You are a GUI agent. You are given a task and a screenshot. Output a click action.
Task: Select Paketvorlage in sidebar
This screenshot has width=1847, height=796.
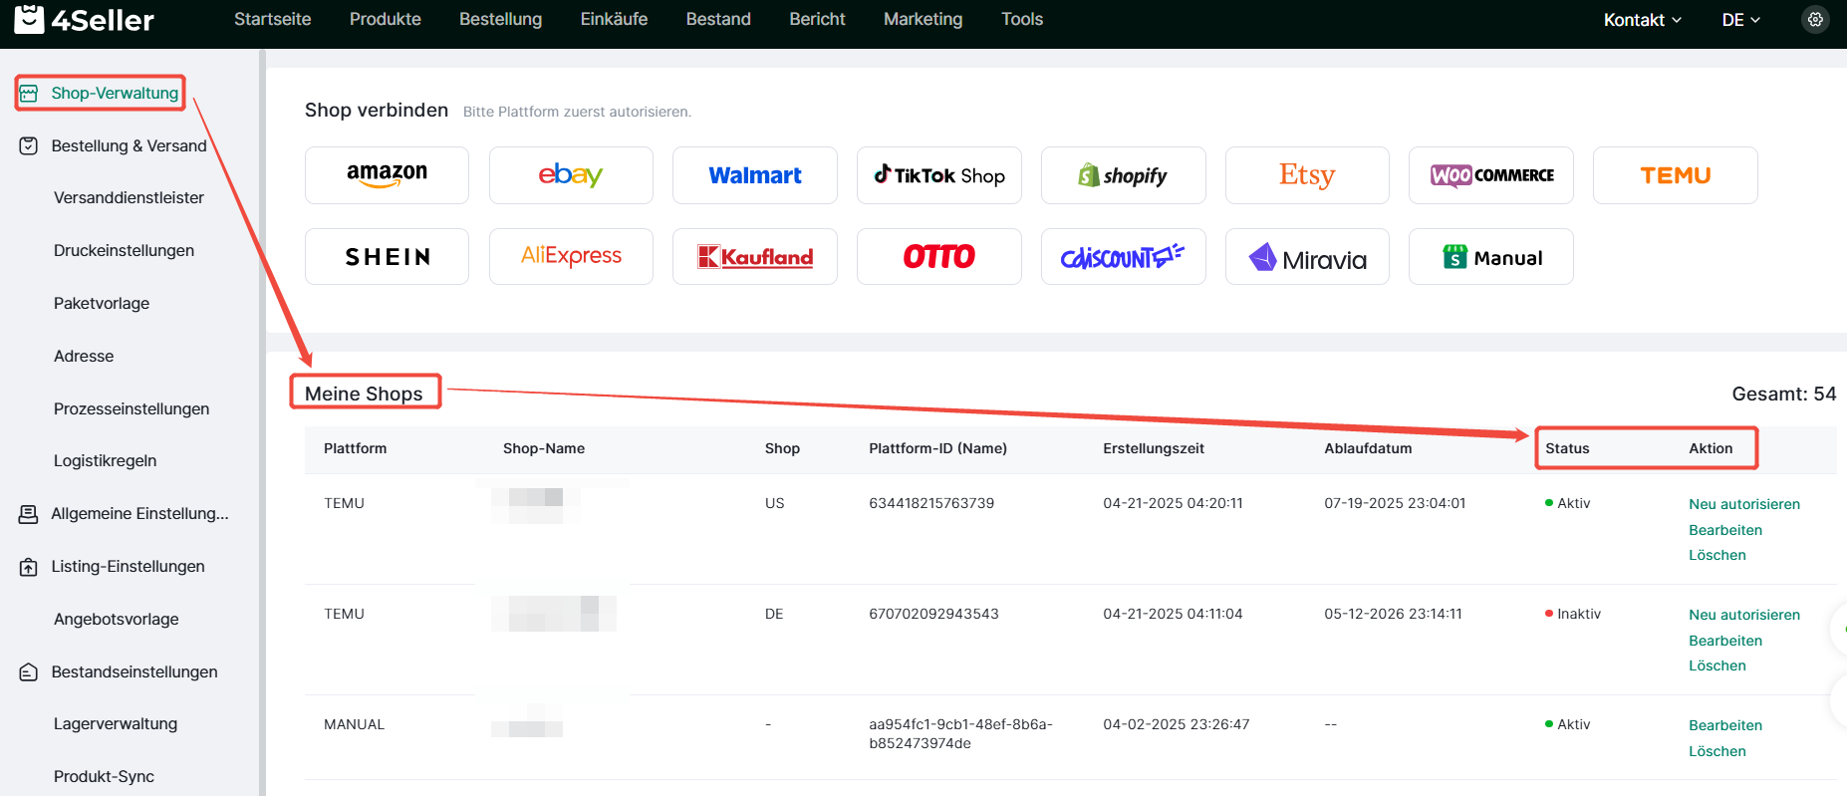[x=102, y=303]
